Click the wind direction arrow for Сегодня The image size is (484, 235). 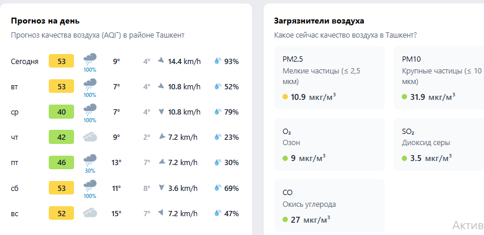pos(161,61)
